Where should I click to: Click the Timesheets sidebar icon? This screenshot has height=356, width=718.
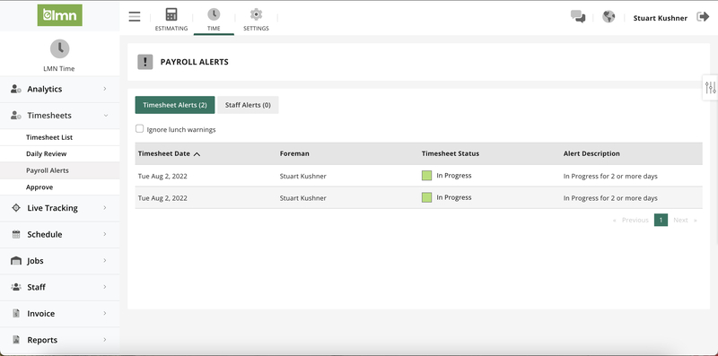pos(16,116)
